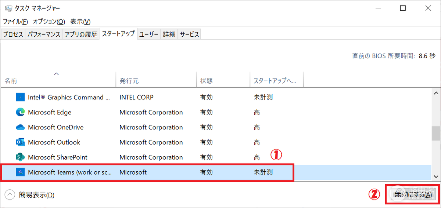
Task: Select the Microsoft SharePoint row name
Action: [58, 157]
